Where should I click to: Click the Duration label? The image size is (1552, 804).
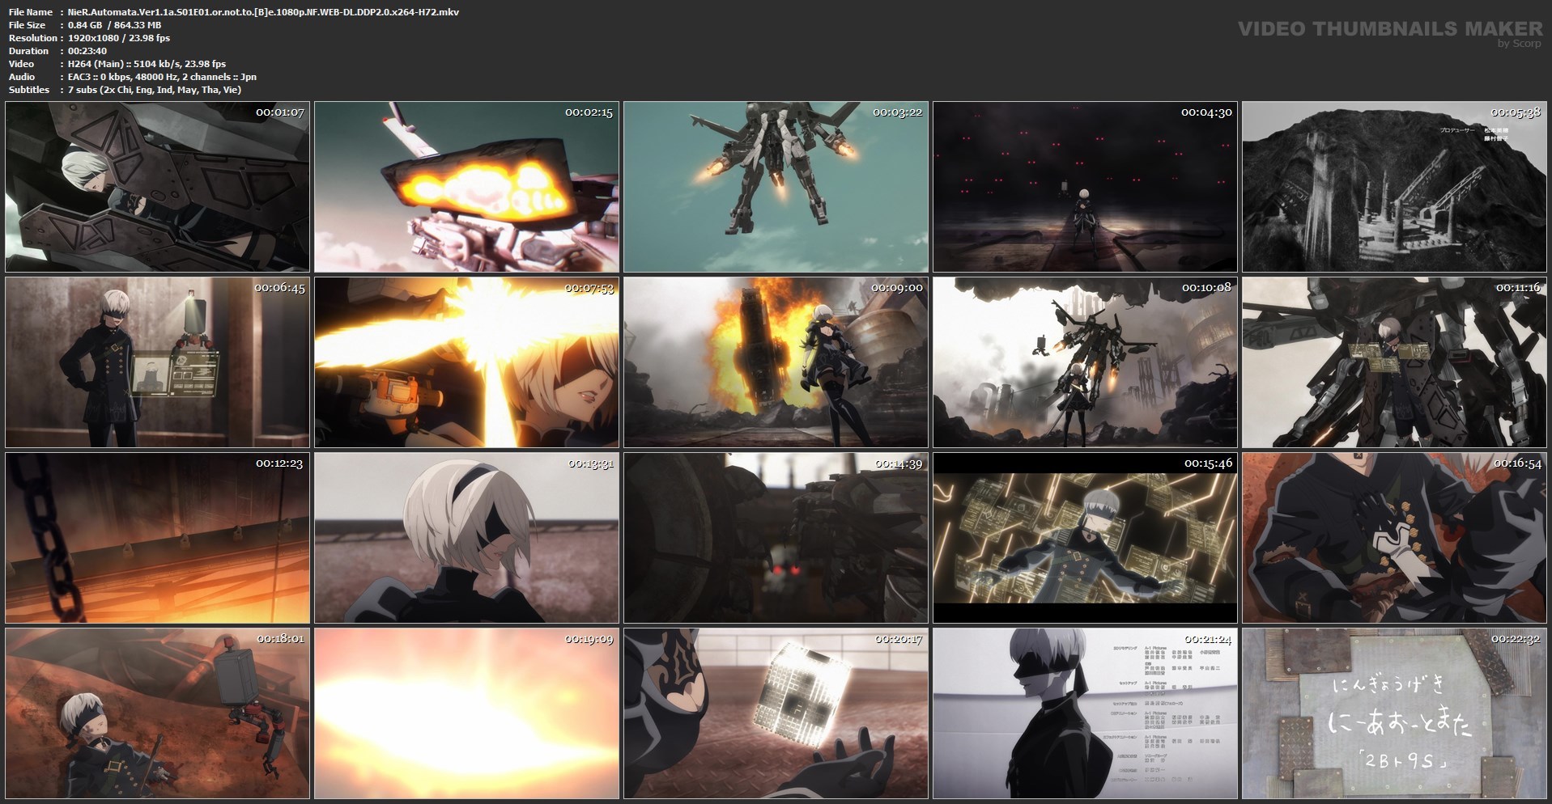point(28,51)
